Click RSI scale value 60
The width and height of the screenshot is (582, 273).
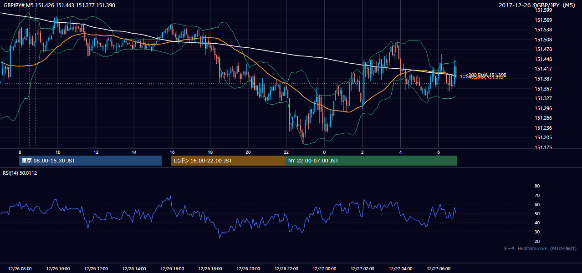[x=537, y=205]
